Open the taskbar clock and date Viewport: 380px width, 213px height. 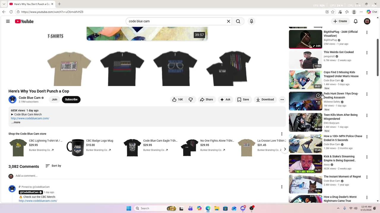366,208
